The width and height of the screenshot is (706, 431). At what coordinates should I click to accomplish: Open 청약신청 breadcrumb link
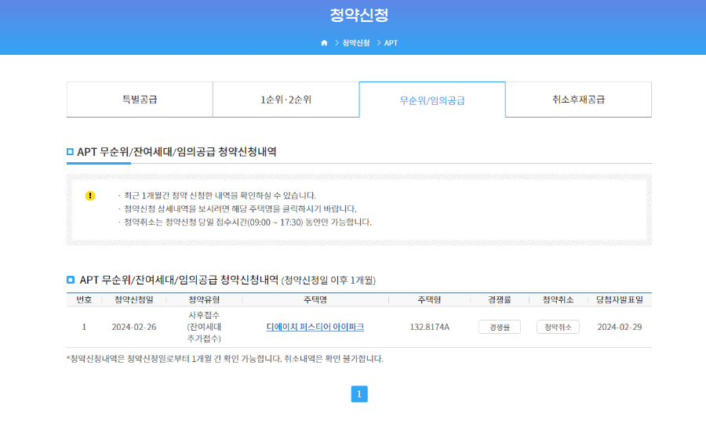[x=356, y=43]
